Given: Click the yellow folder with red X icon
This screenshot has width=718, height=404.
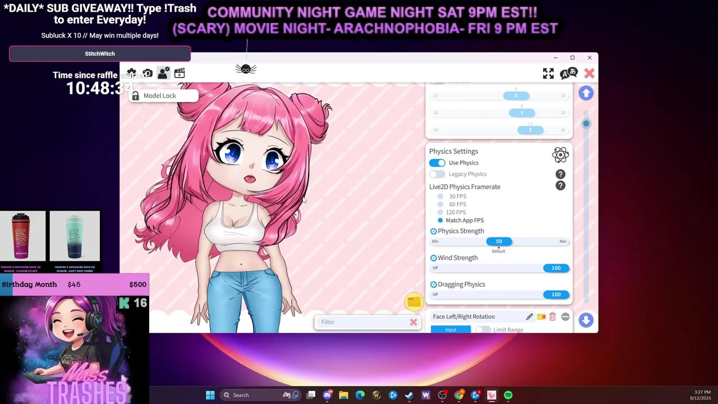Looking at the screenshot, I should click(541, 317).
